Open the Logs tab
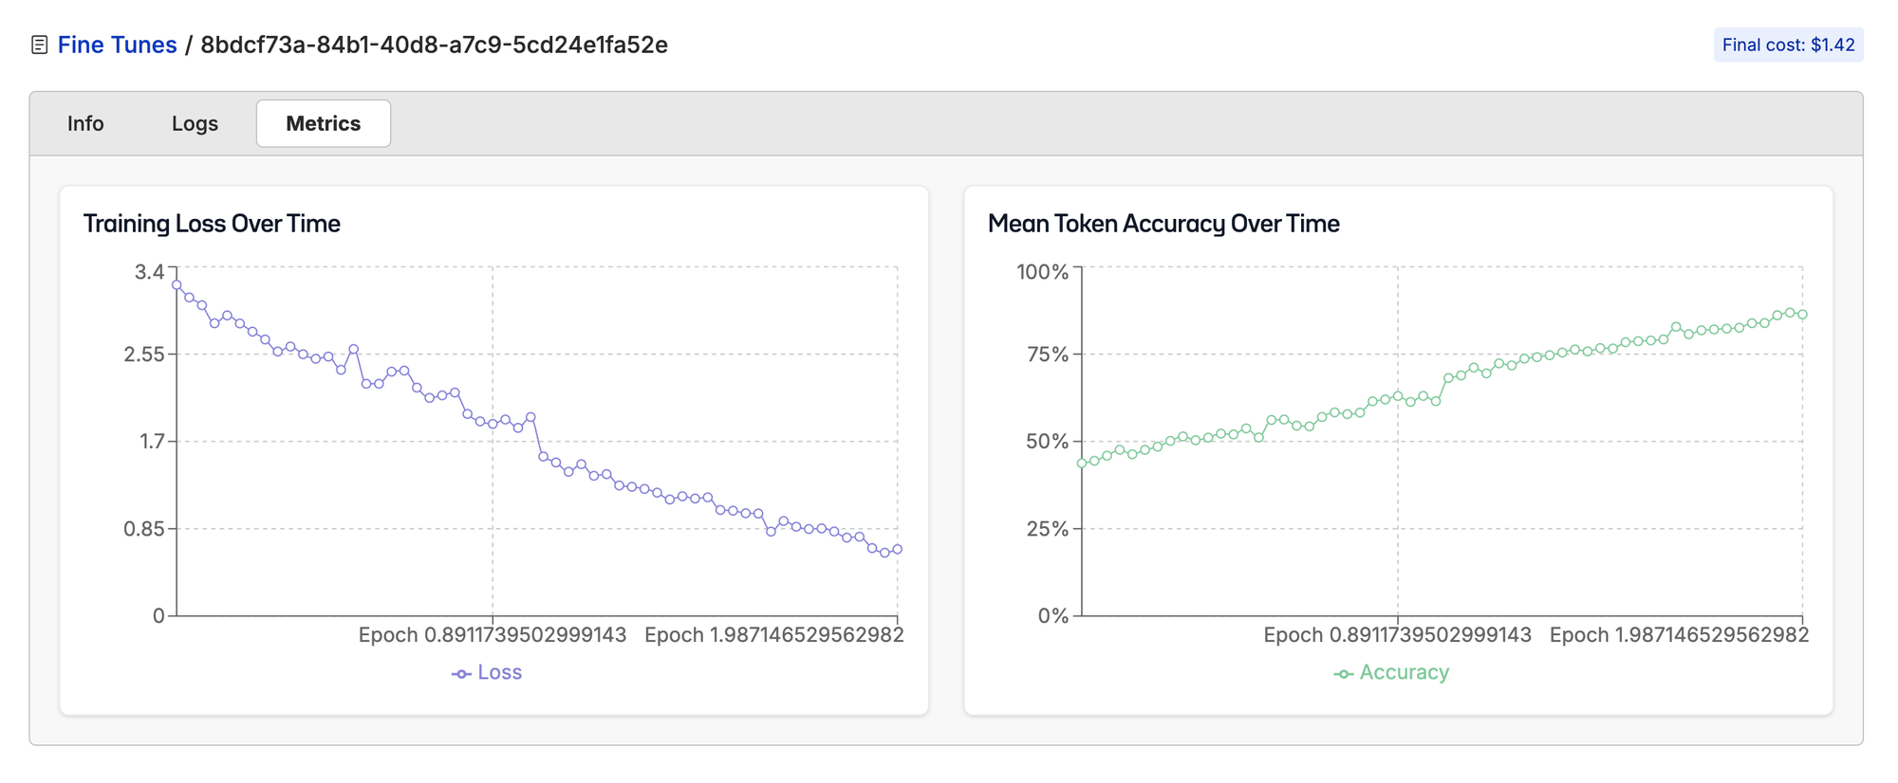Viewport: 1898px width, 783px height. (x=195, y=123)
